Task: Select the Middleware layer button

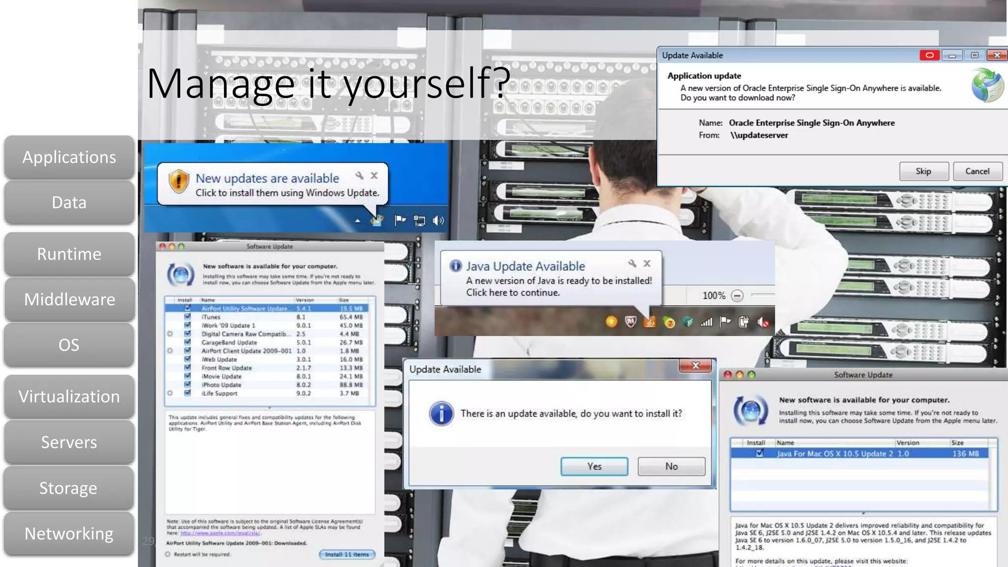Action: [x=69, y=299]
